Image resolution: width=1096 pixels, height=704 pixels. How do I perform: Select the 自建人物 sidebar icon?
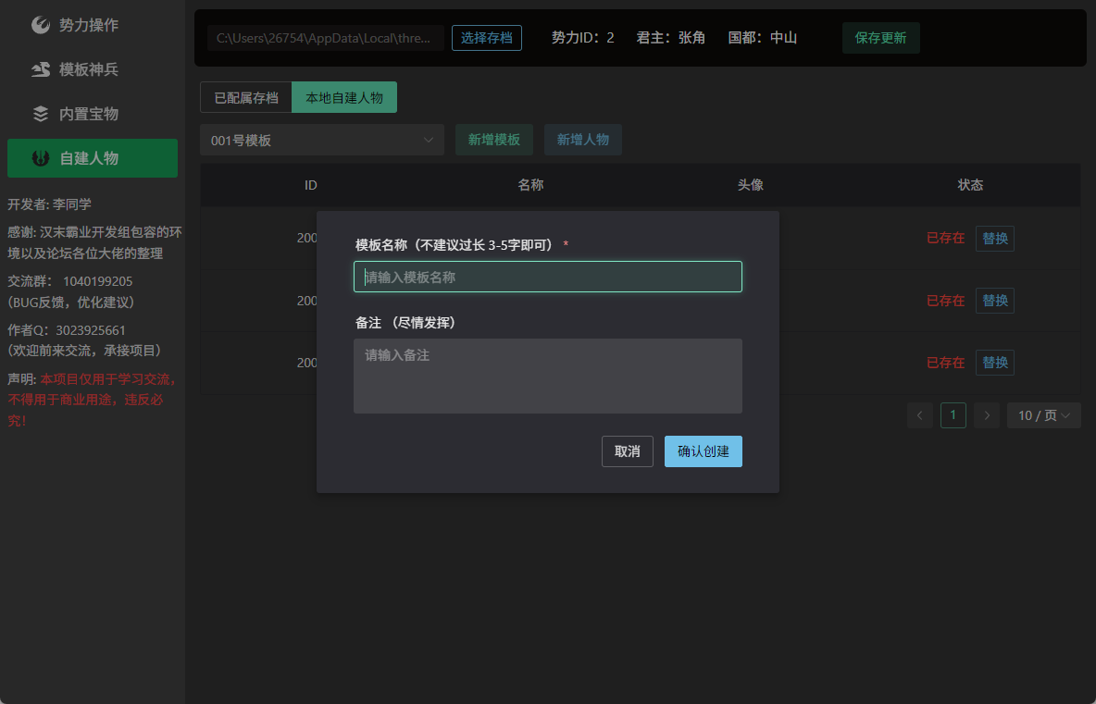pos(41,158)
